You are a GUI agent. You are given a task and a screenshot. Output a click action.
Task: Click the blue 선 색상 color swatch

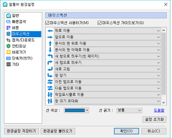(x=75, y=110)
